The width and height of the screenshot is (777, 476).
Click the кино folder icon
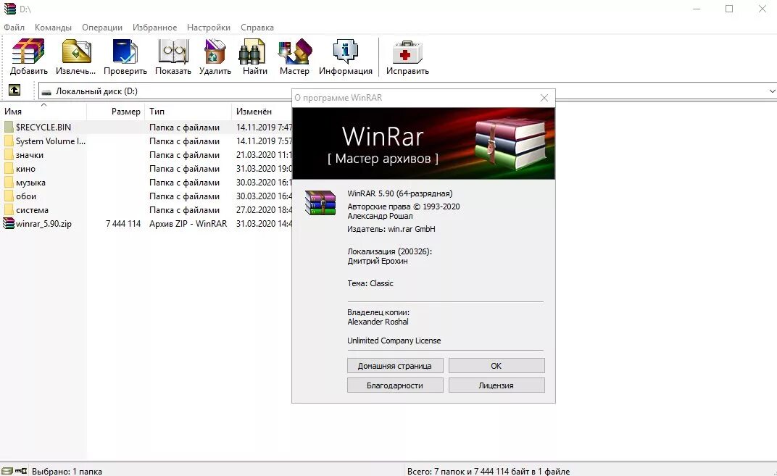tap(9, 169)
